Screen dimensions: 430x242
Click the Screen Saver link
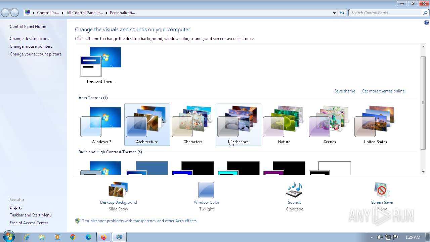pos(382,202)
